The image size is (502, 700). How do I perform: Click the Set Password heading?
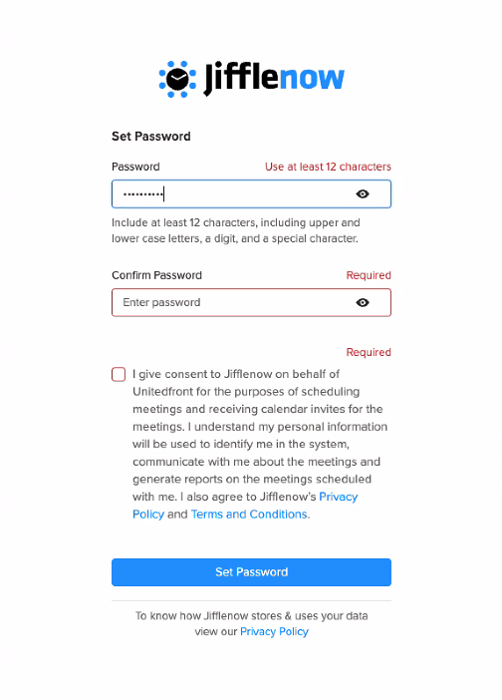pyautogui.click(x=151, y=137)
